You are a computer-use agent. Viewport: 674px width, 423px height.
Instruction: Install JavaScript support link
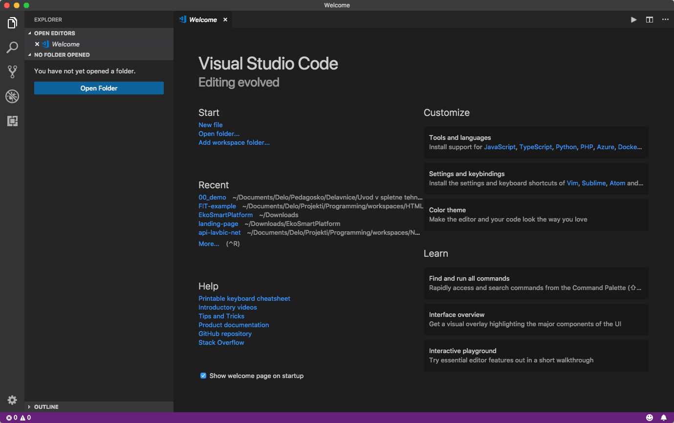pyautogui.click(x=500, y=147)
